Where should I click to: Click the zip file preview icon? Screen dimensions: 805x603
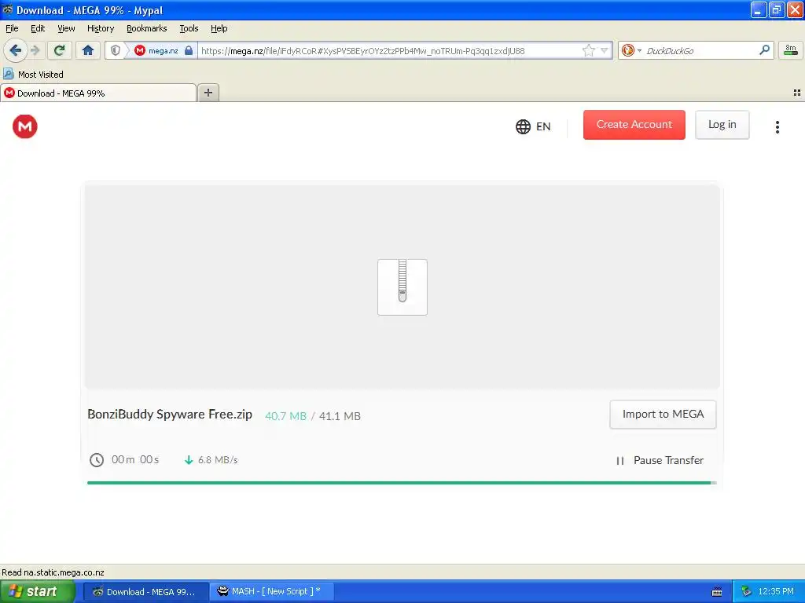click(402, 287)
